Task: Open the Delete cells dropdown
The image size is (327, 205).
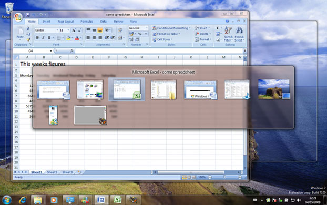Action: [x=203, y=34]
